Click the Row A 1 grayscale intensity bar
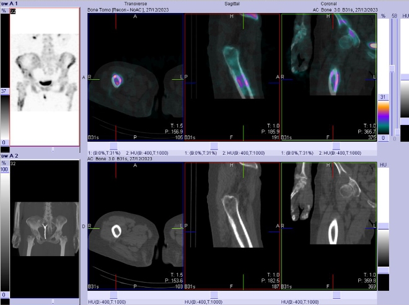The height and width of the screenshot is (305, 409). pos(5,117)
